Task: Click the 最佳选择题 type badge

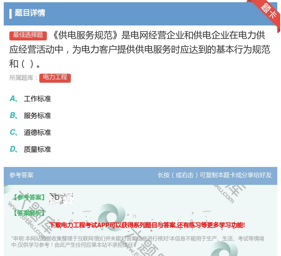Action: [x=28, y=36]
